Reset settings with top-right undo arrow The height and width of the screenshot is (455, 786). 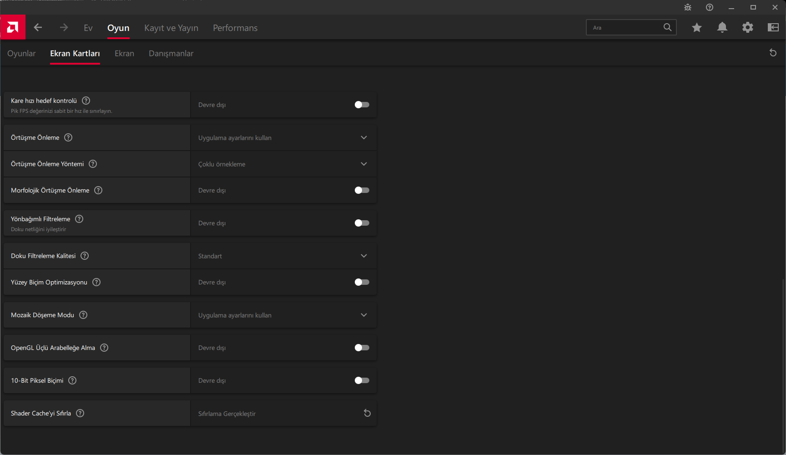pos(772,53)
